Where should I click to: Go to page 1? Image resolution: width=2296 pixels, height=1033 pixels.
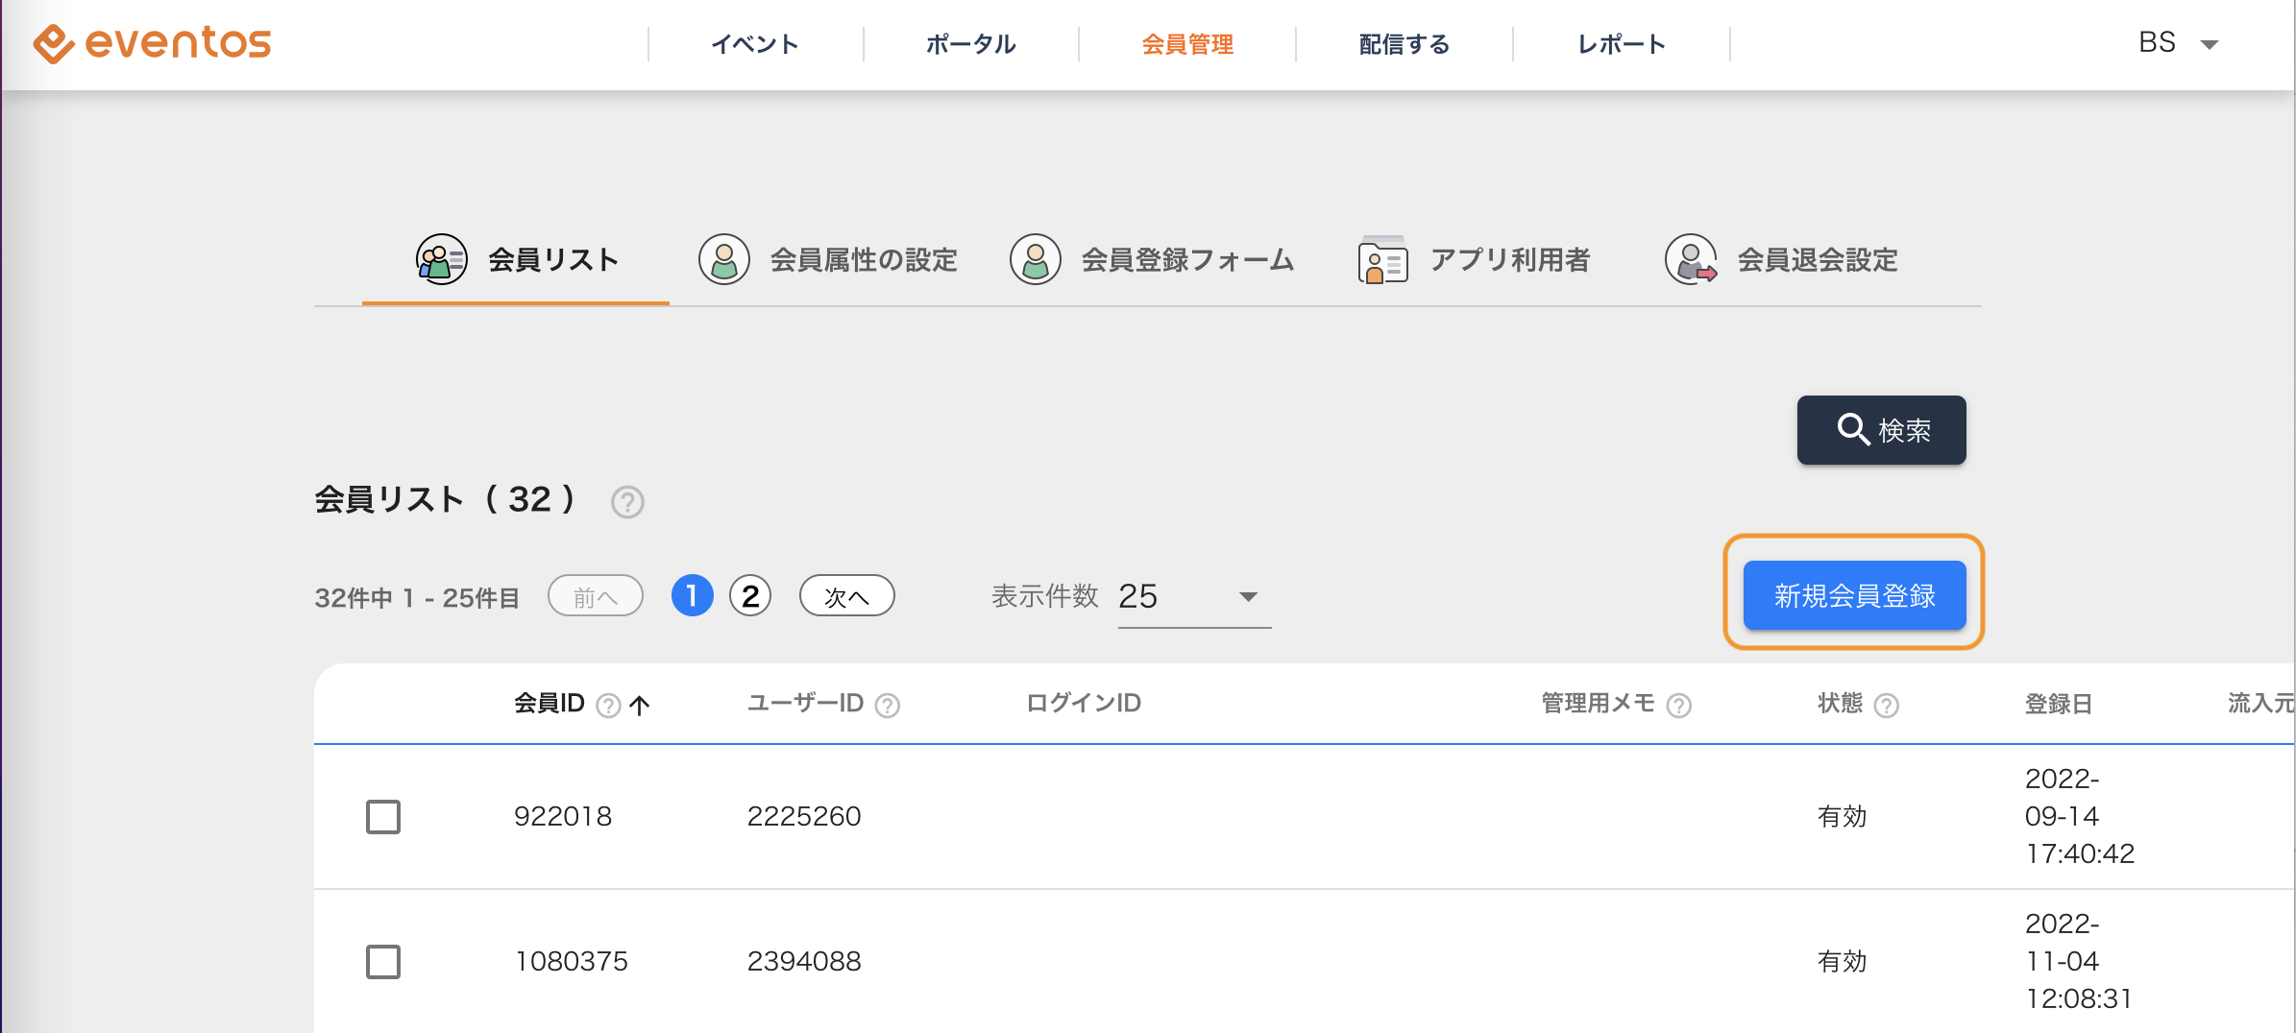tap(692, 595)
